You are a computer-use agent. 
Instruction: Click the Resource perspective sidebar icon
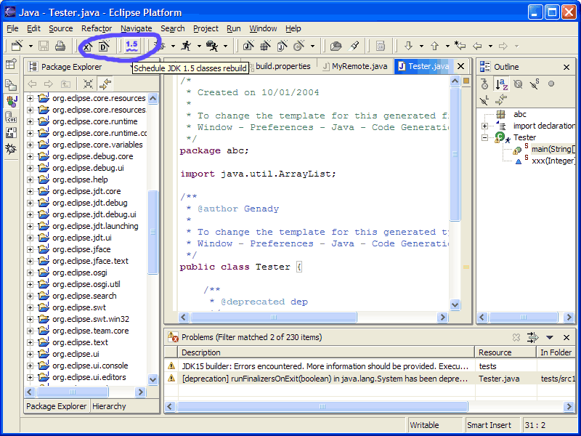point(11,85)
